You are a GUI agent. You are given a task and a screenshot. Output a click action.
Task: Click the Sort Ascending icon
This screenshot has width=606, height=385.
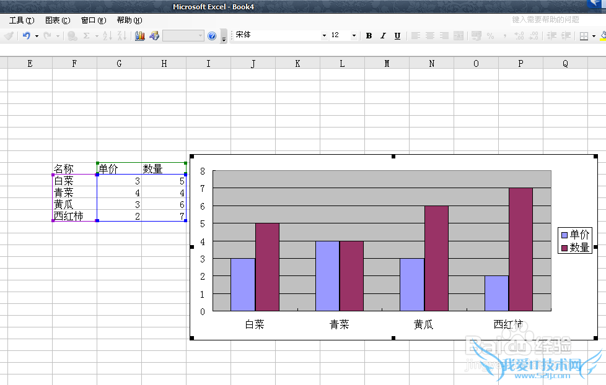pyautogui.click(x=107, y=36)
